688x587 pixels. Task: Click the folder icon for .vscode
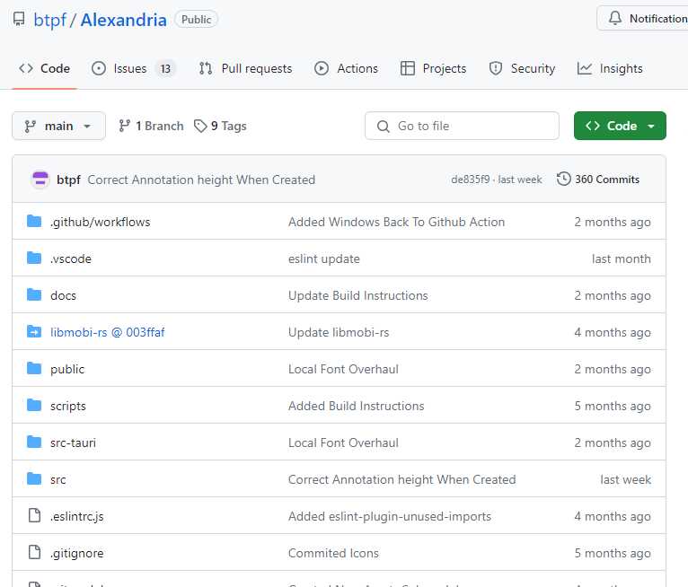(34, 258)
